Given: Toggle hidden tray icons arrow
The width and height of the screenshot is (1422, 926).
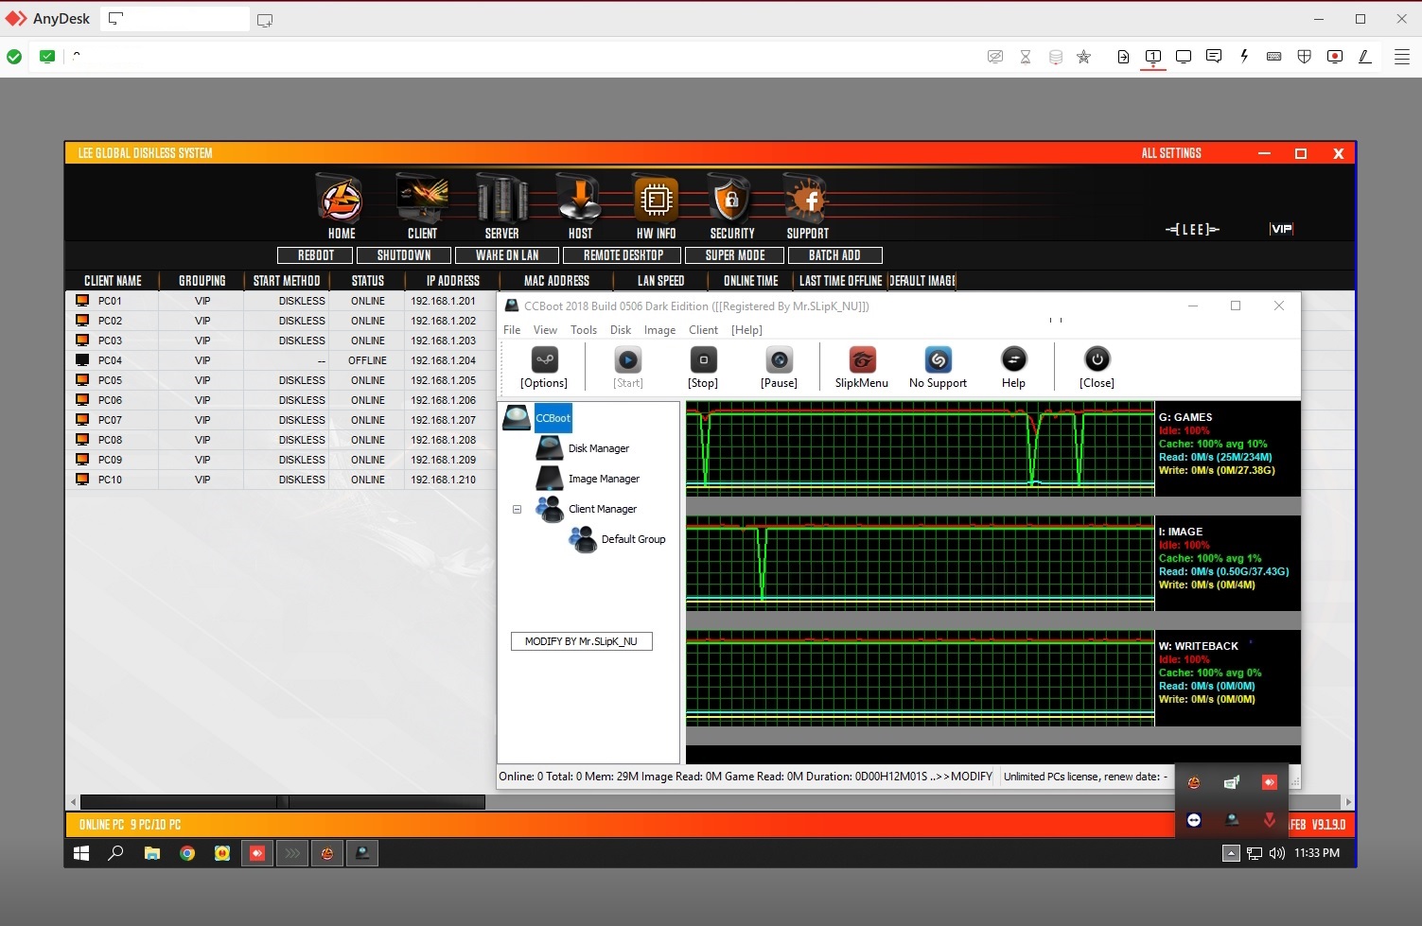Looking at the screenshot, I should click(x=1231, y=853).
